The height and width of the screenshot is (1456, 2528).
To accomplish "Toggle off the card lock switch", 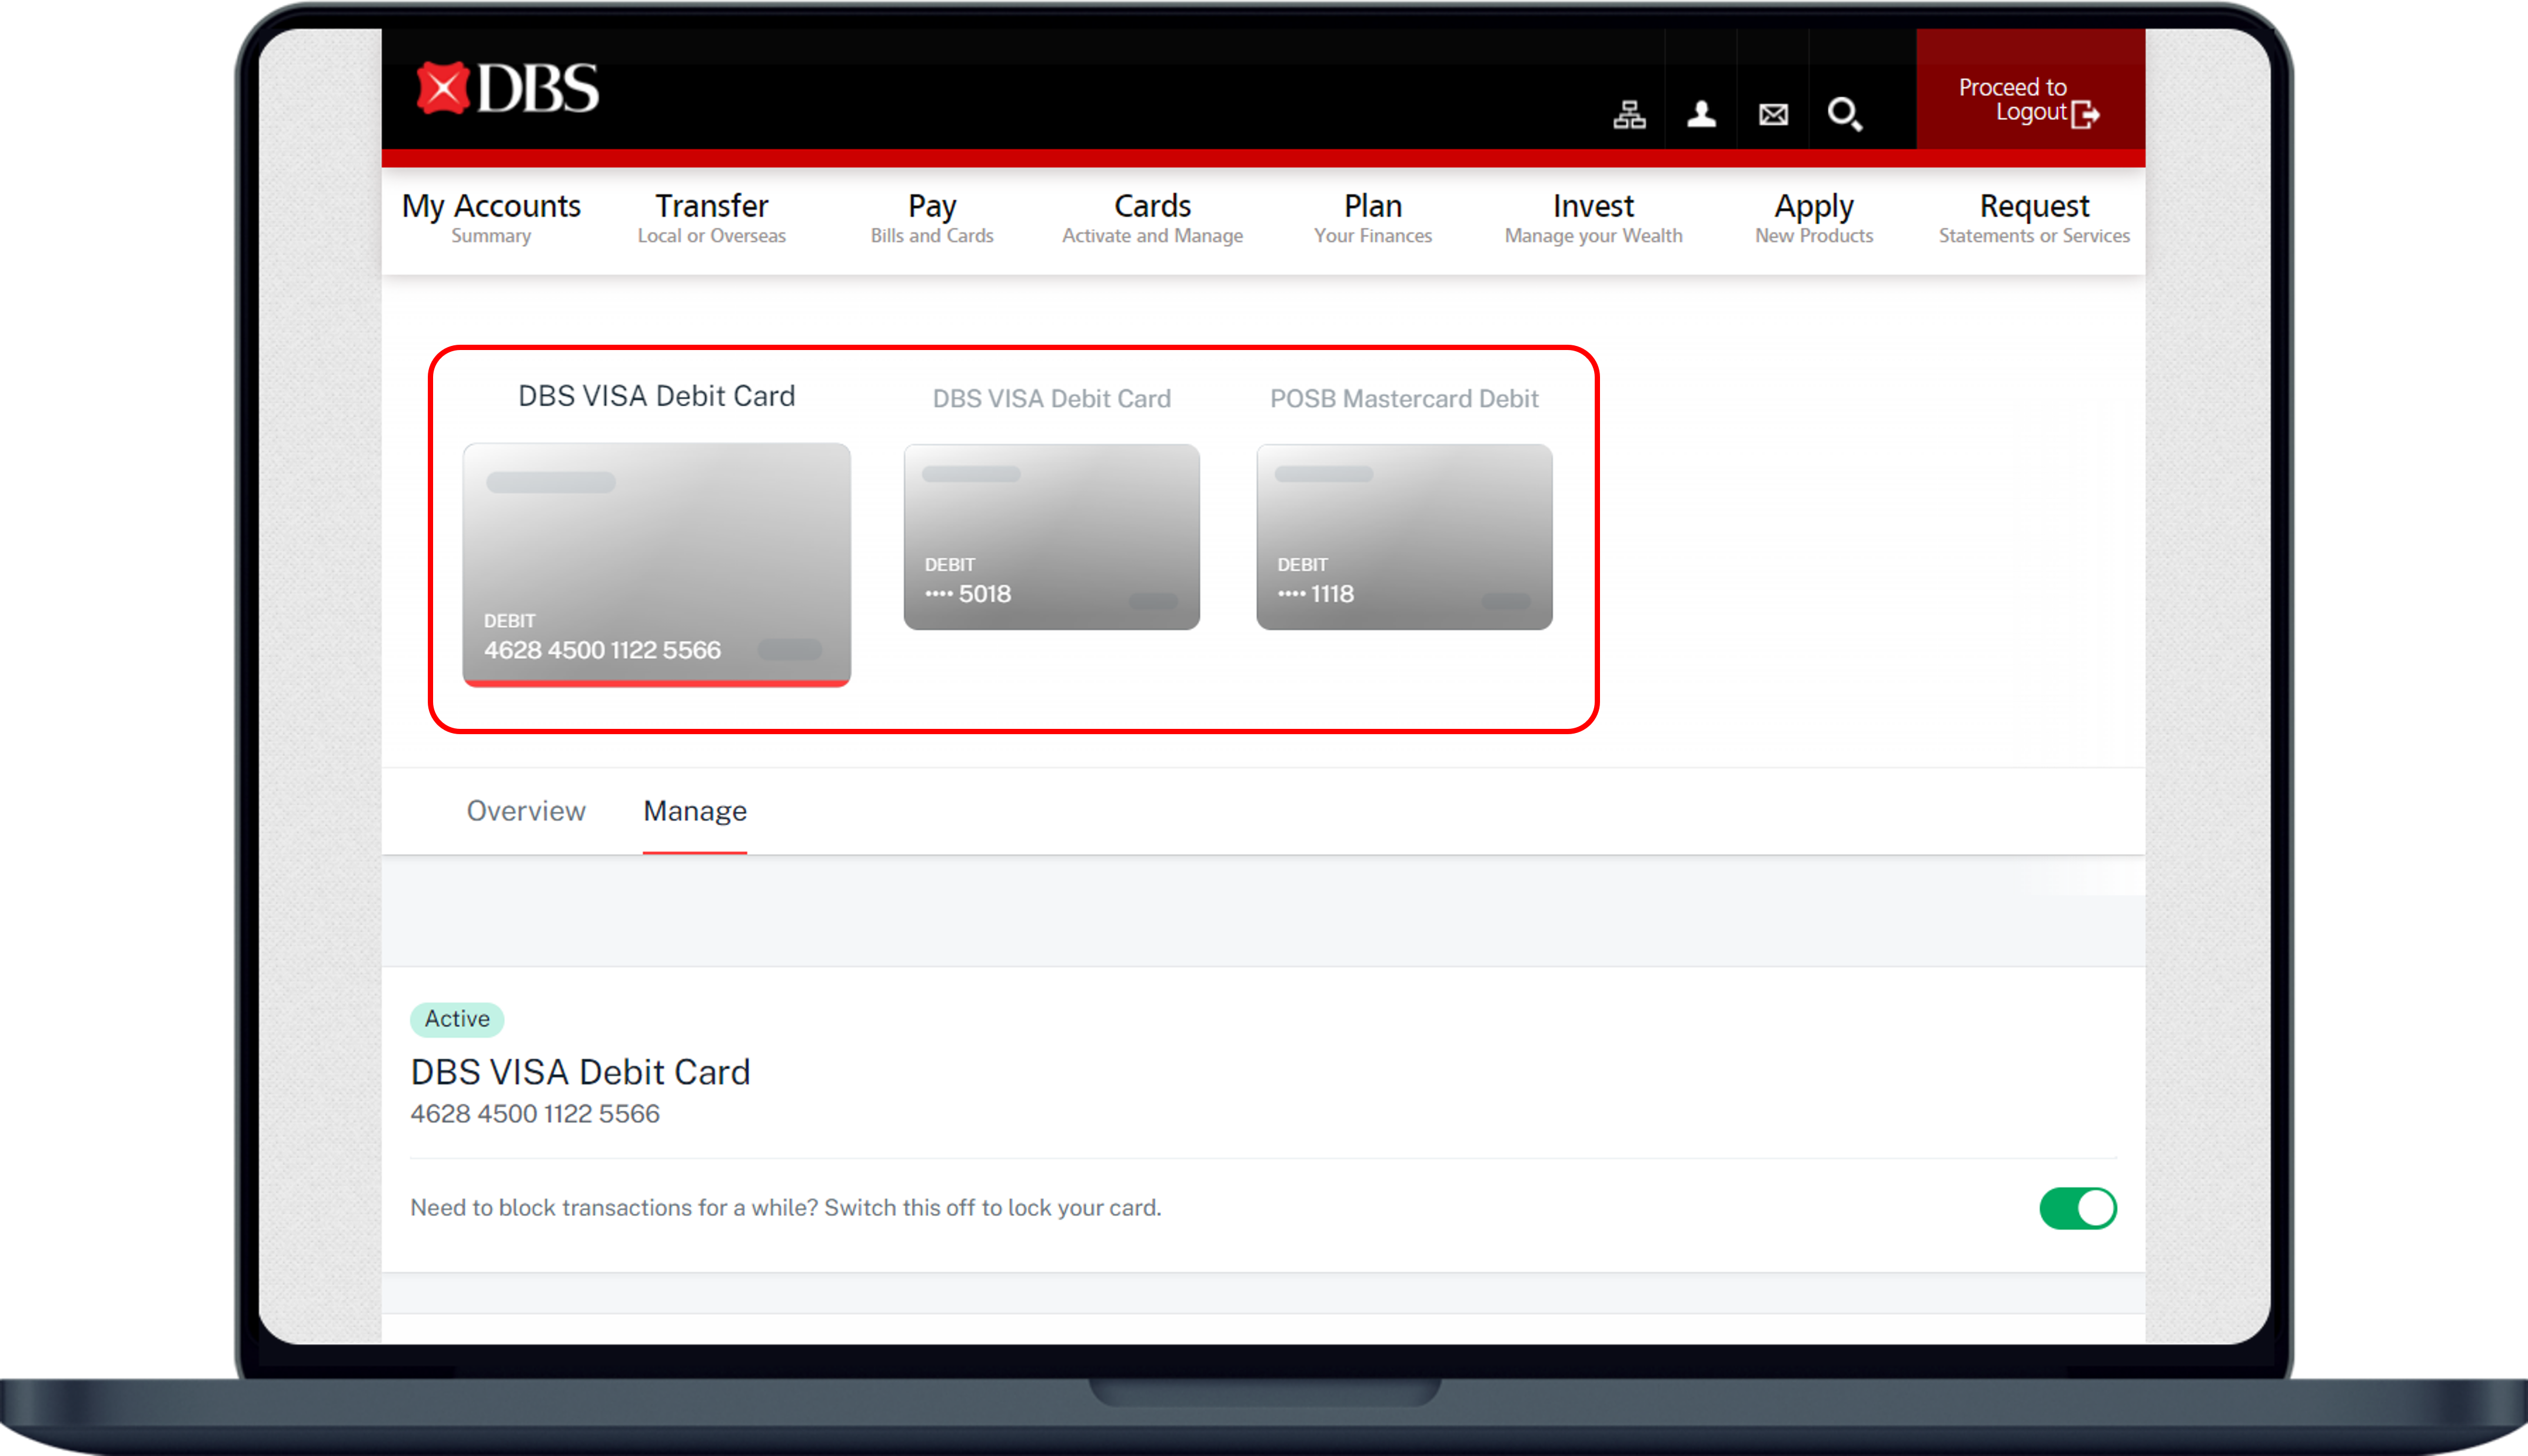I will click(x=2077, y=1208).
